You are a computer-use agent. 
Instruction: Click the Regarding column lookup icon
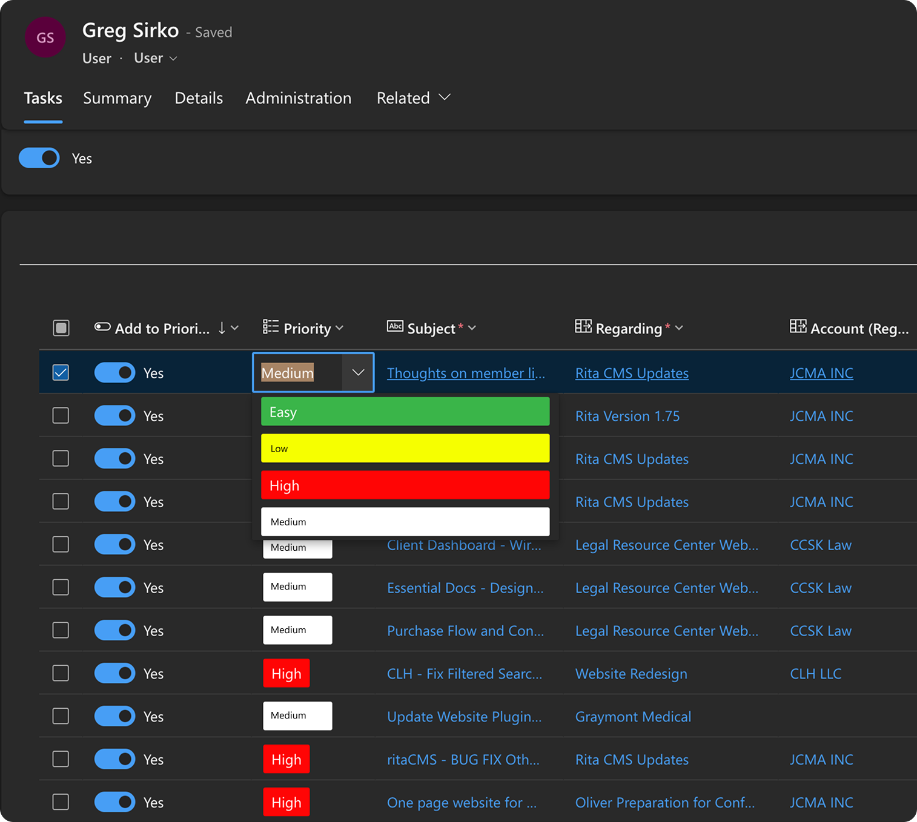click(x=583, y=327)
